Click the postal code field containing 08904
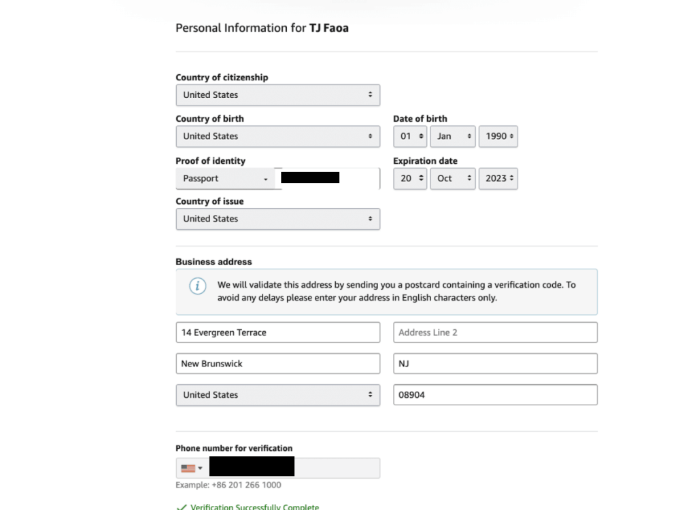 coord(495,394)
